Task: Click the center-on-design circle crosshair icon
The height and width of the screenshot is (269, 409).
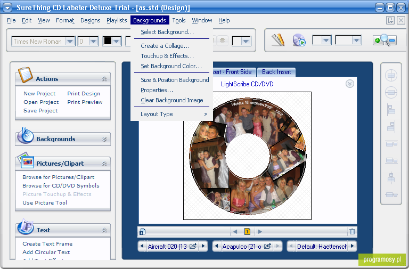Action: [391, 76]
